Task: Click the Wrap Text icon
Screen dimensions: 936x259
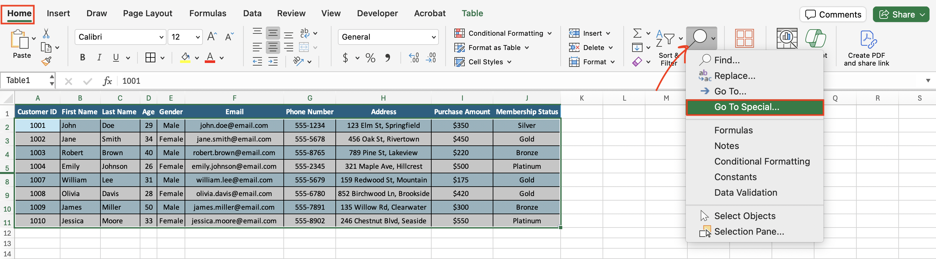Action: click(x=305, y=33)
